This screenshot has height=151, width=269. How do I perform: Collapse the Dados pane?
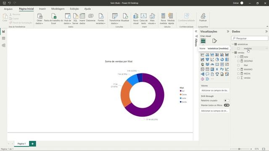pos(266,31)
